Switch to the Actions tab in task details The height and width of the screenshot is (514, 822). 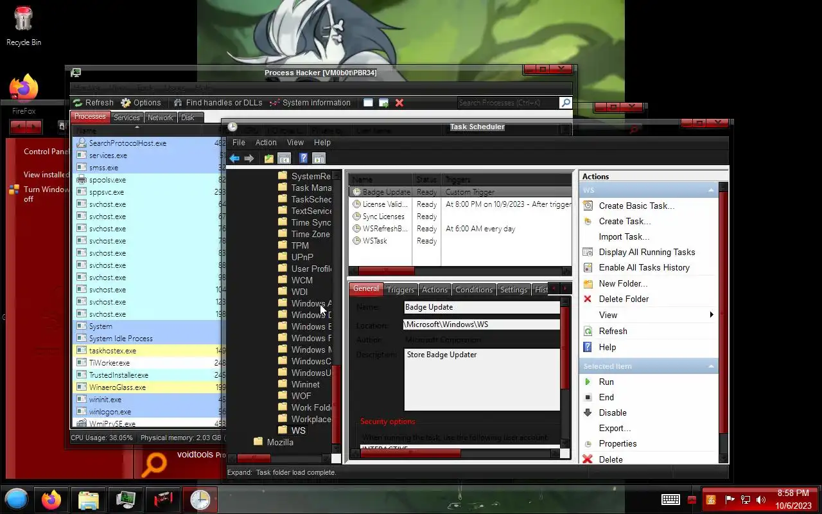435,290
